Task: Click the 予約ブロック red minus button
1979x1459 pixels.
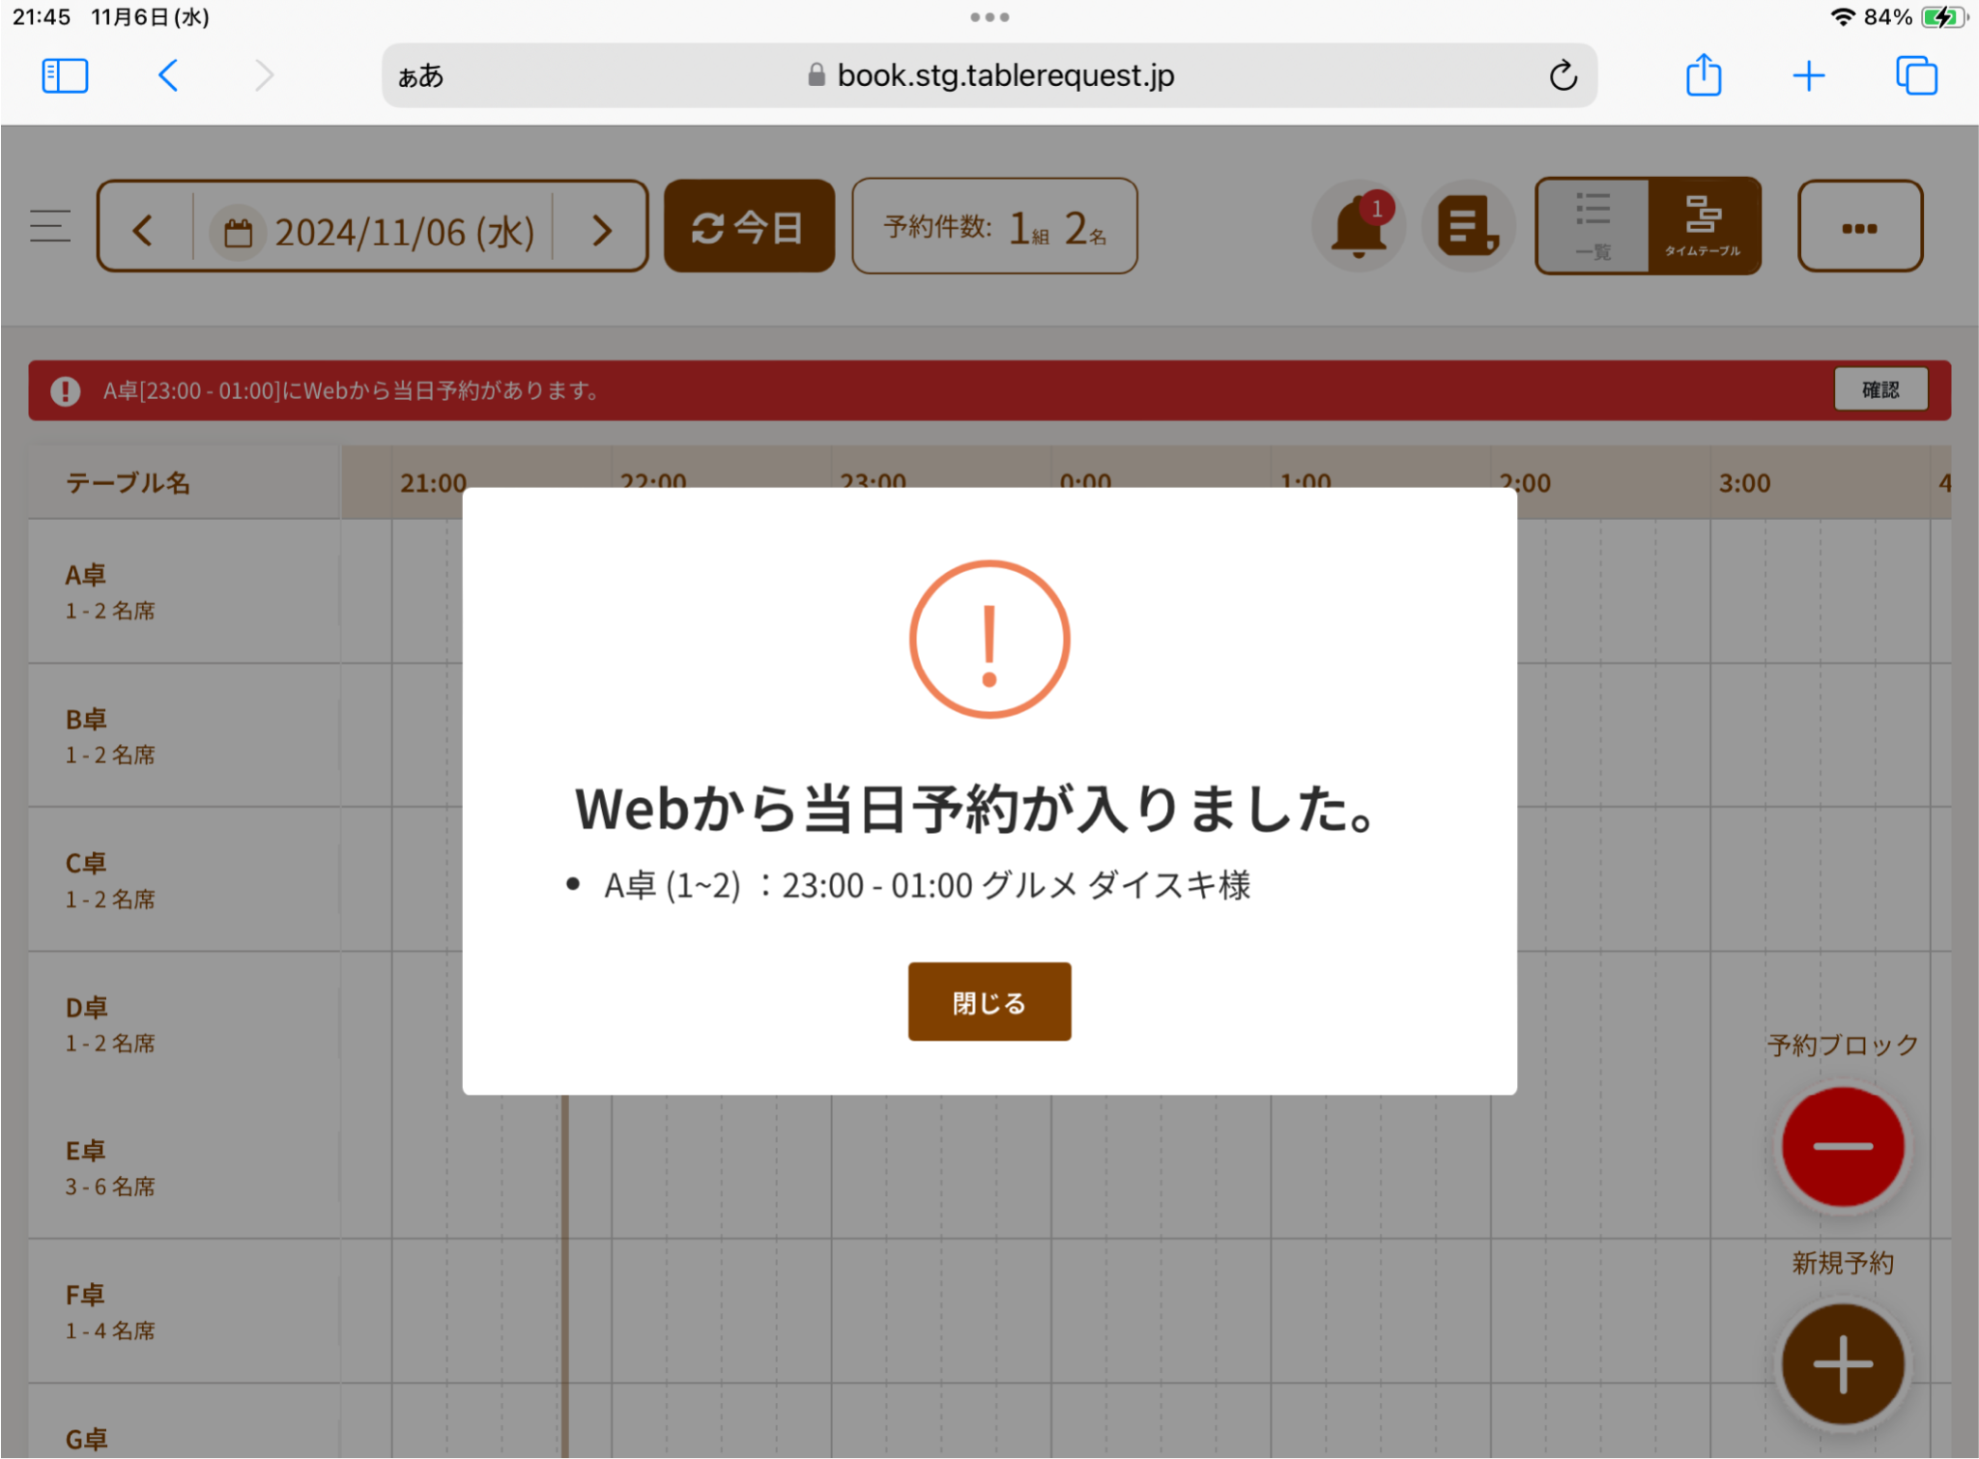Action: [1843, 1146]
